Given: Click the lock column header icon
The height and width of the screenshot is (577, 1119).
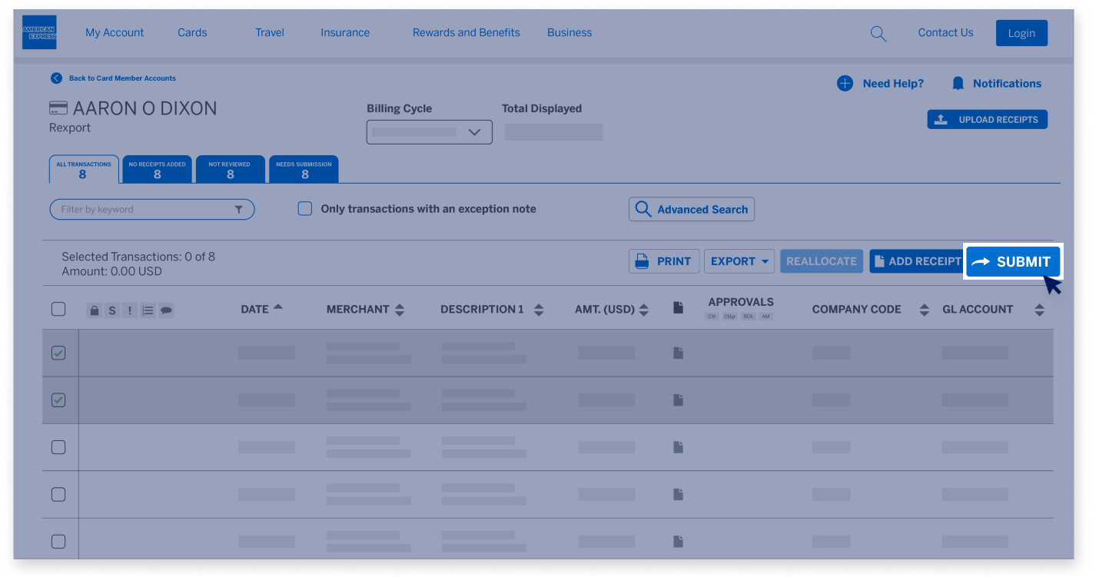Looking at the screenshot, I should click(x=94, y=310).
